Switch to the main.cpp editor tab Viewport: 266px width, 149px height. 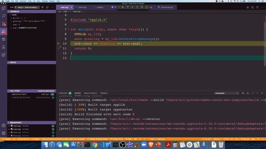click(64, 7)
